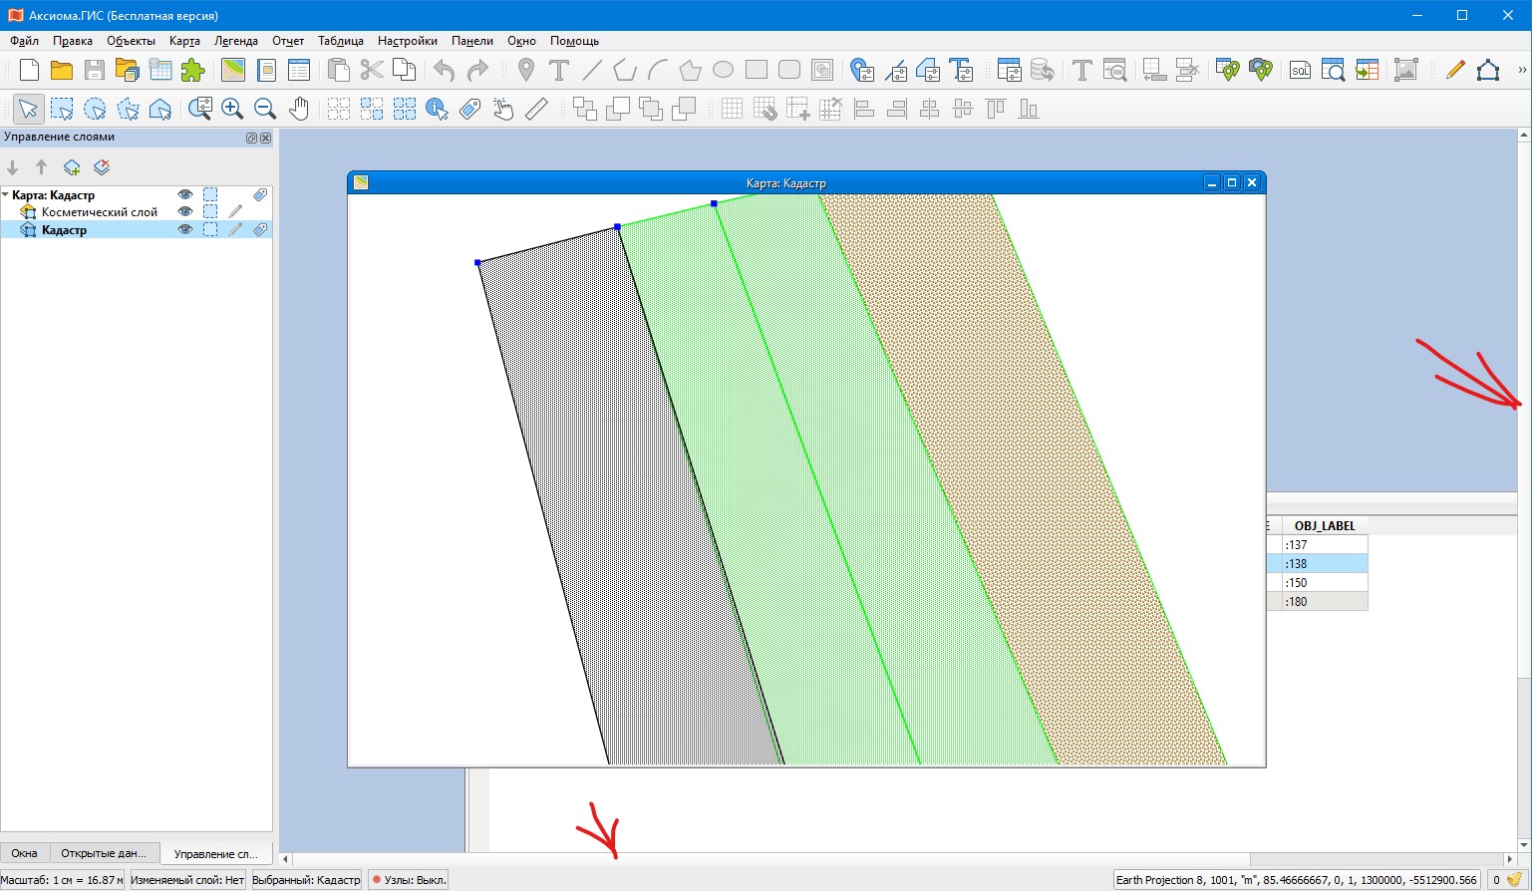Choose the text label drawing tool

click(x=559, y=70)
